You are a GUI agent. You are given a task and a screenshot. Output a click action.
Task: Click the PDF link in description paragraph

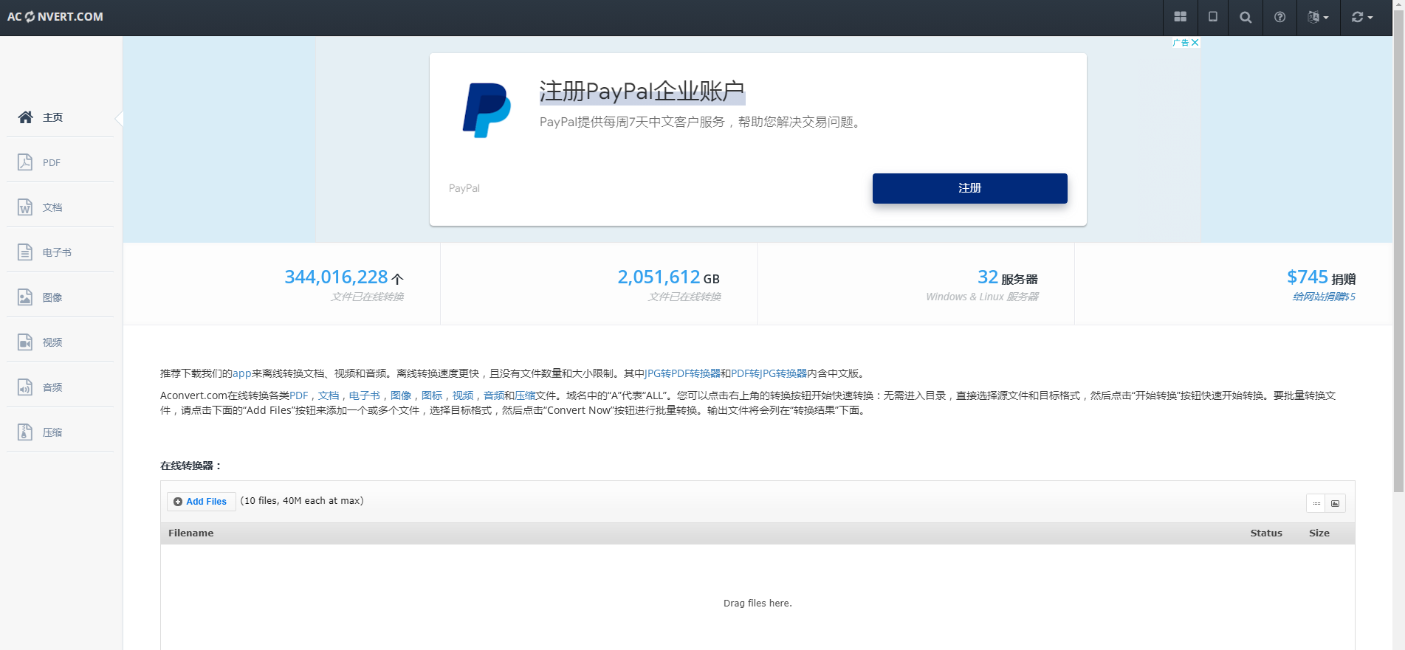point(298,395)
